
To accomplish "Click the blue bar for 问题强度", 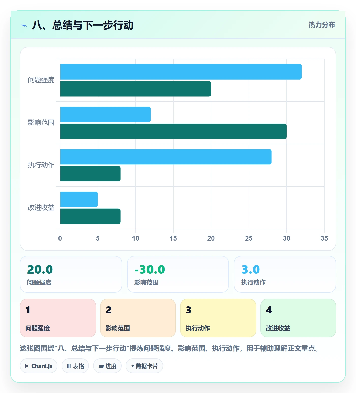I will pyautogui.click(x=181, y=72).
